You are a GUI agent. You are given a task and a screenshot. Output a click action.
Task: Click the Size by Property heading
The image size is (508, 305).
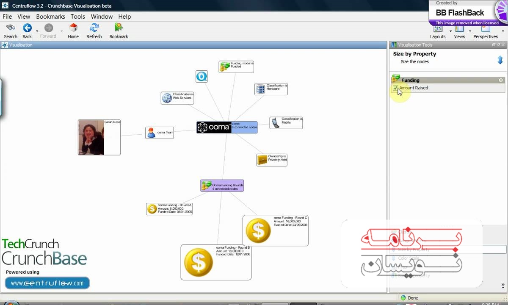tap(414, 54)
